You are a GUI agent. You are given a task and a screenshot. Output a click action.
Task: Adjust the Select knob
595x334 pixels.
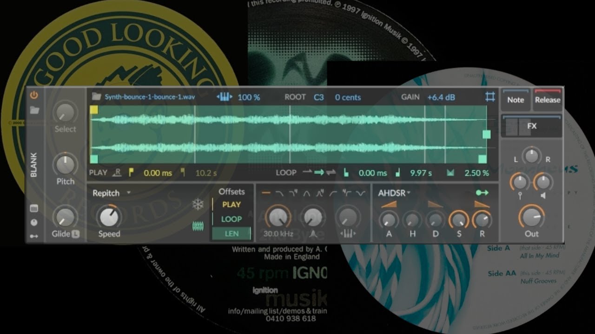click(66, 113)
